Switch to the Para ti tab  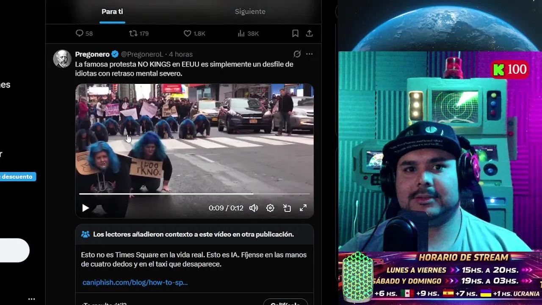[112, 12]
